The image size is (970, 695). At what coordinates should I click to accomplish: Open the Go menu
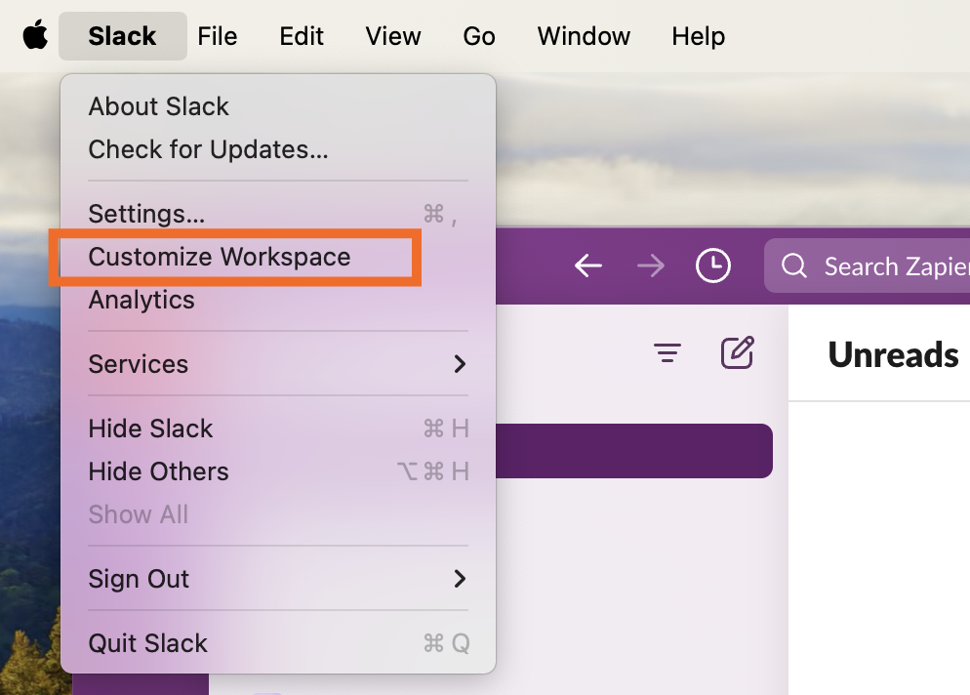(479, 36)
